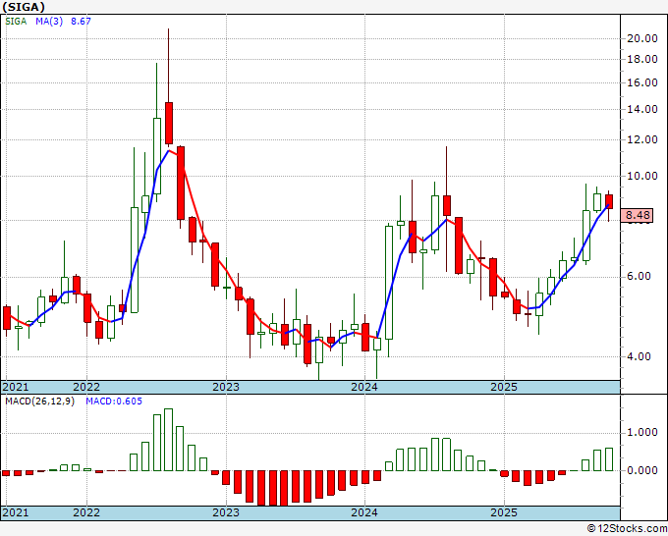Click the 2023 marker on price timeline

pyautogui.click(x=226, y=387)
